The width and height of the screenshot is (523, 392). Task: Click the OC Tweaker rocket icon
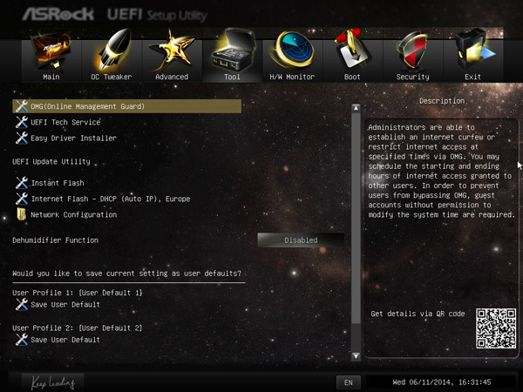point(112,50)
